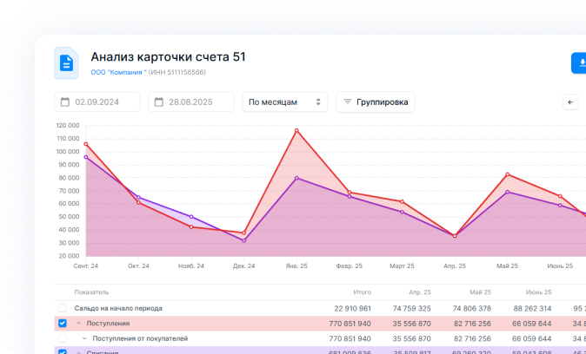The image size is (586, 354).
Task: Click the red data point at Май 25
Action: [x=508, y=174]
